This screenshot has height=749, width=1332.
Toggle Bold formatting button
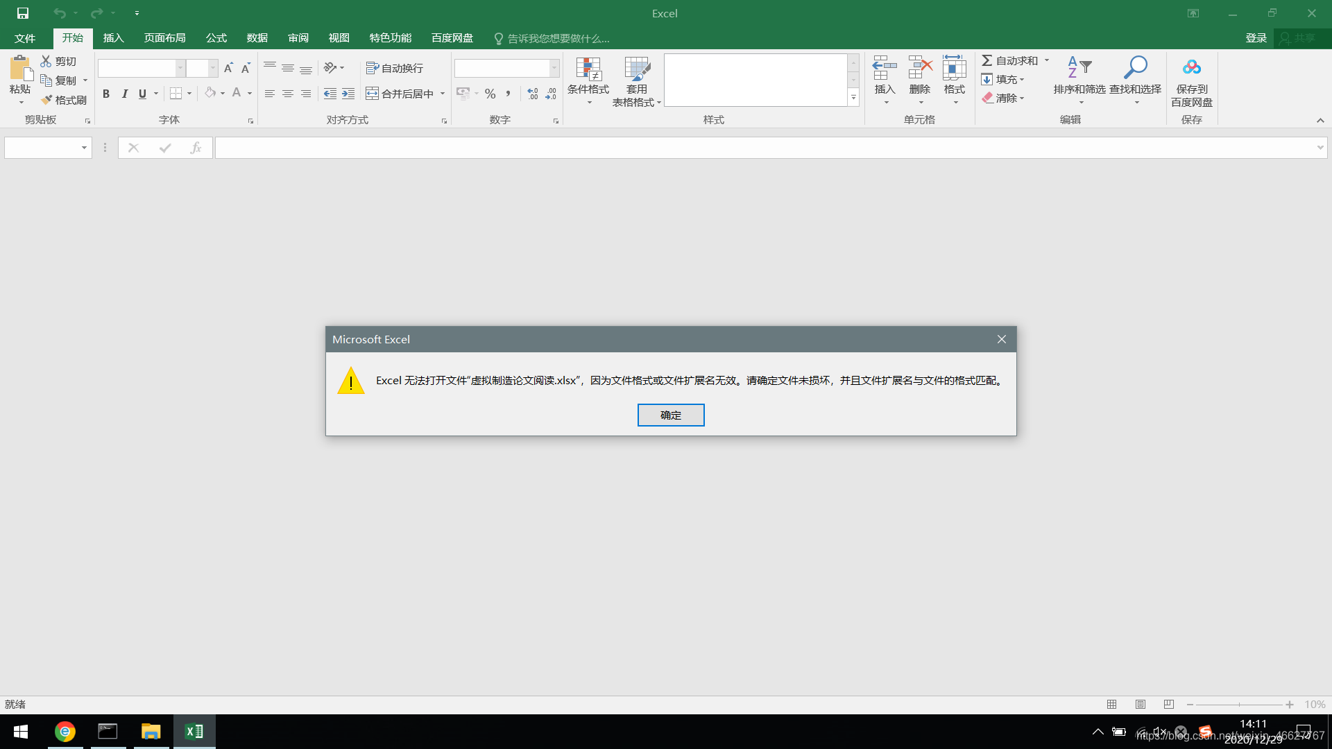point(106,94)
